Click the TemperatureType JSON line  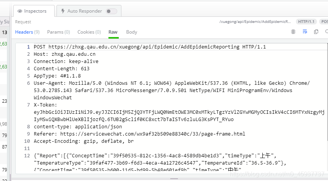coord(160,163)
